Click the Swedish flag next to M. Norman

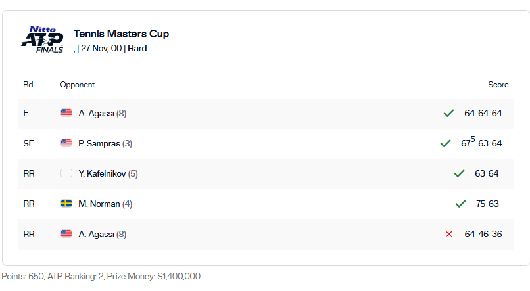click(66, 204)
